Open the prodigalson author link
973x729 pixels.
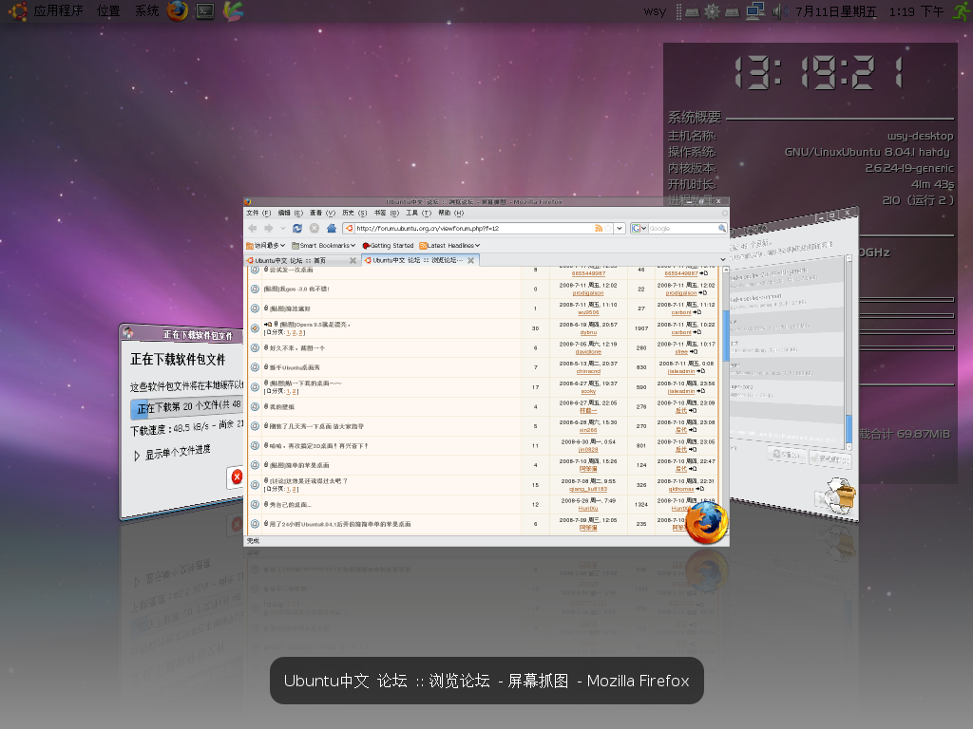pos(587,293)
